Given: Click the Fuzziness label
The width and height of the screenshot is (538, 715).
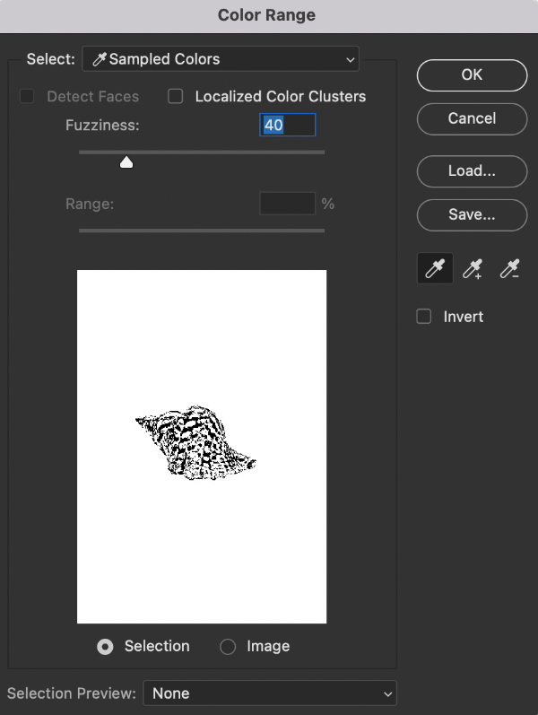Looking at the screenshot, I should click(x=102, y=125).
